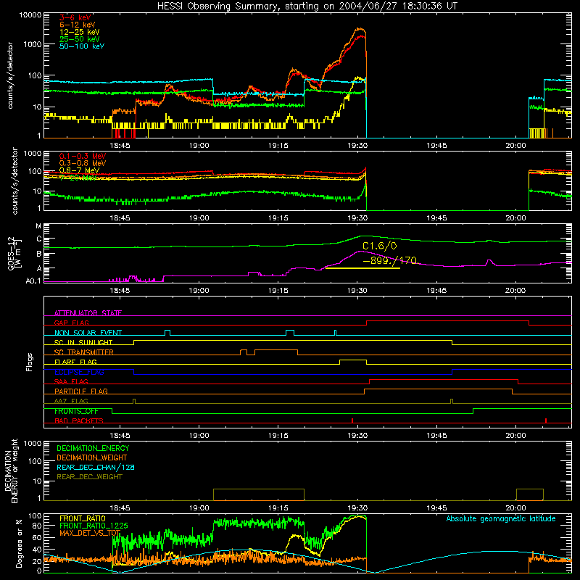Click the DECIMATION_WEIGHT legend label

(92, 457)
